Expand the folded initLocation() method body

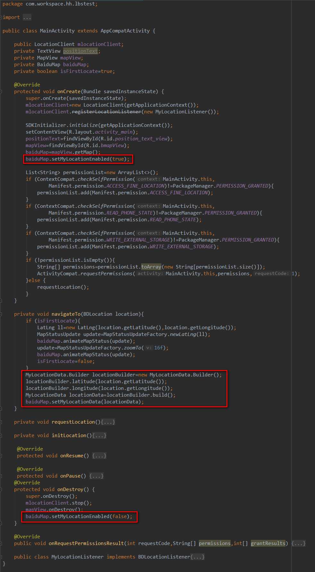pos(99,436)
